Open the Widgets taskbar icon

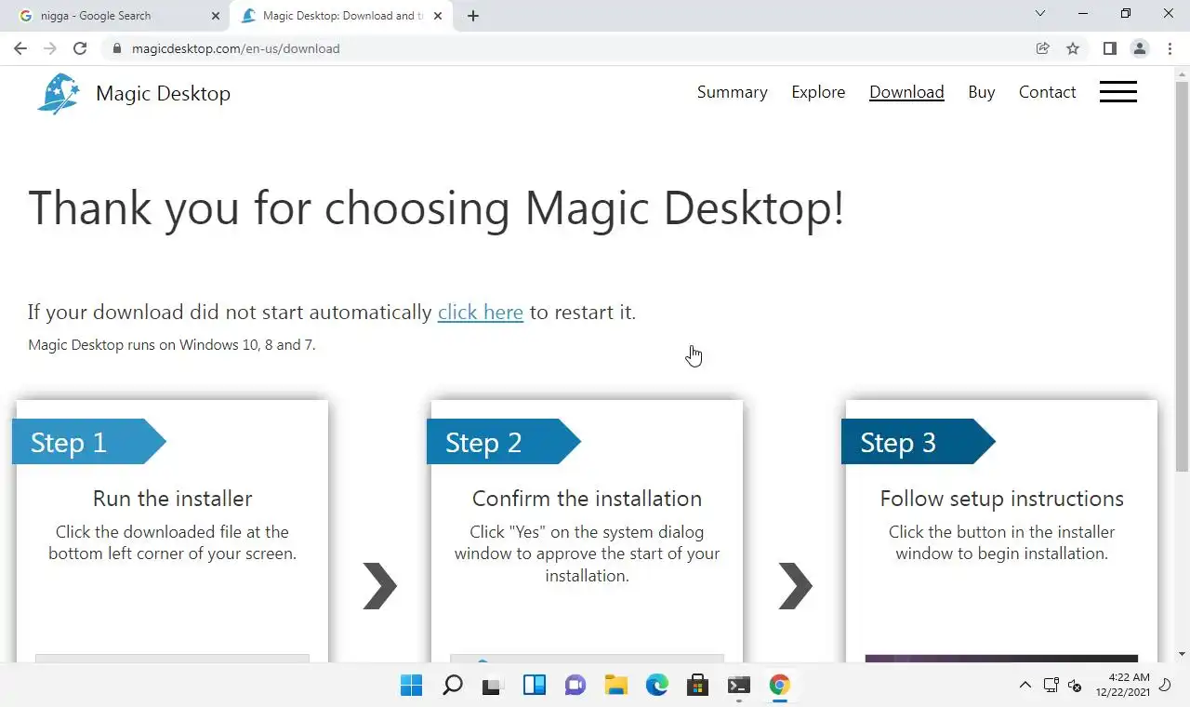[535, 686]
